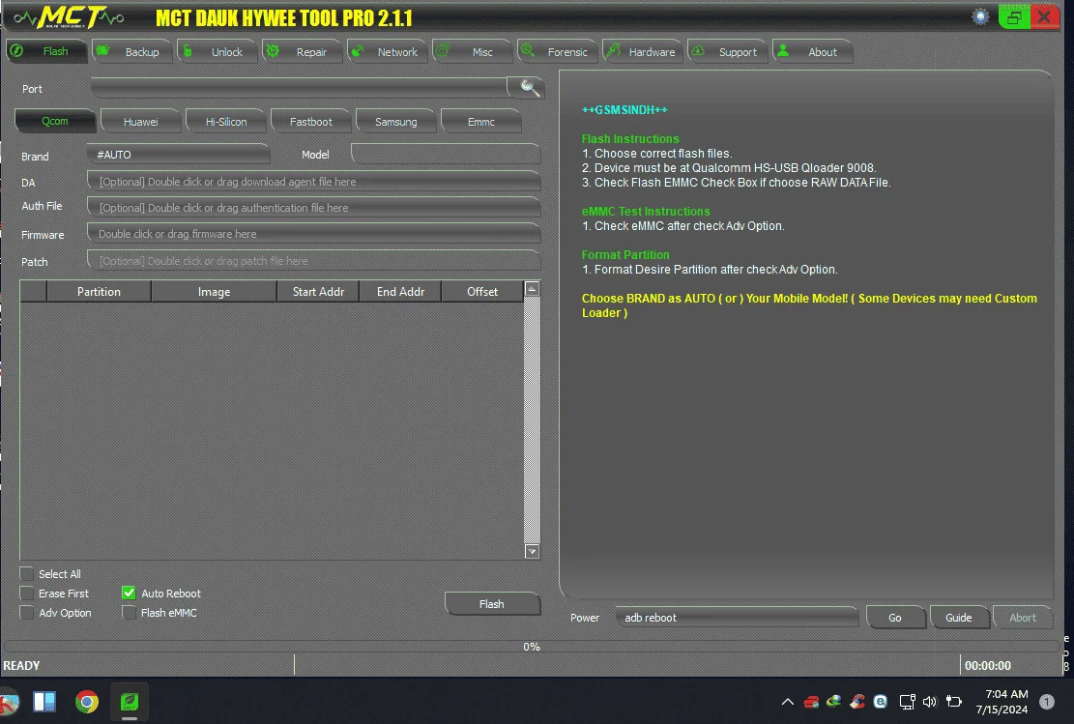Uncheck the Auto Reboot checkbox
This screenshot has width=1074, height=724.
point(129,594)
